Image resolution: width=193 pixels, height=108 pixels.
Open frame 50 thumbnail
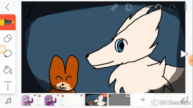[x=29, y=100]
